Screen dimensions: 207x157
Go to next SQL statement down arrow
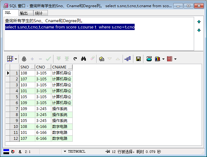pyautogui.click(x=199, y=30)
